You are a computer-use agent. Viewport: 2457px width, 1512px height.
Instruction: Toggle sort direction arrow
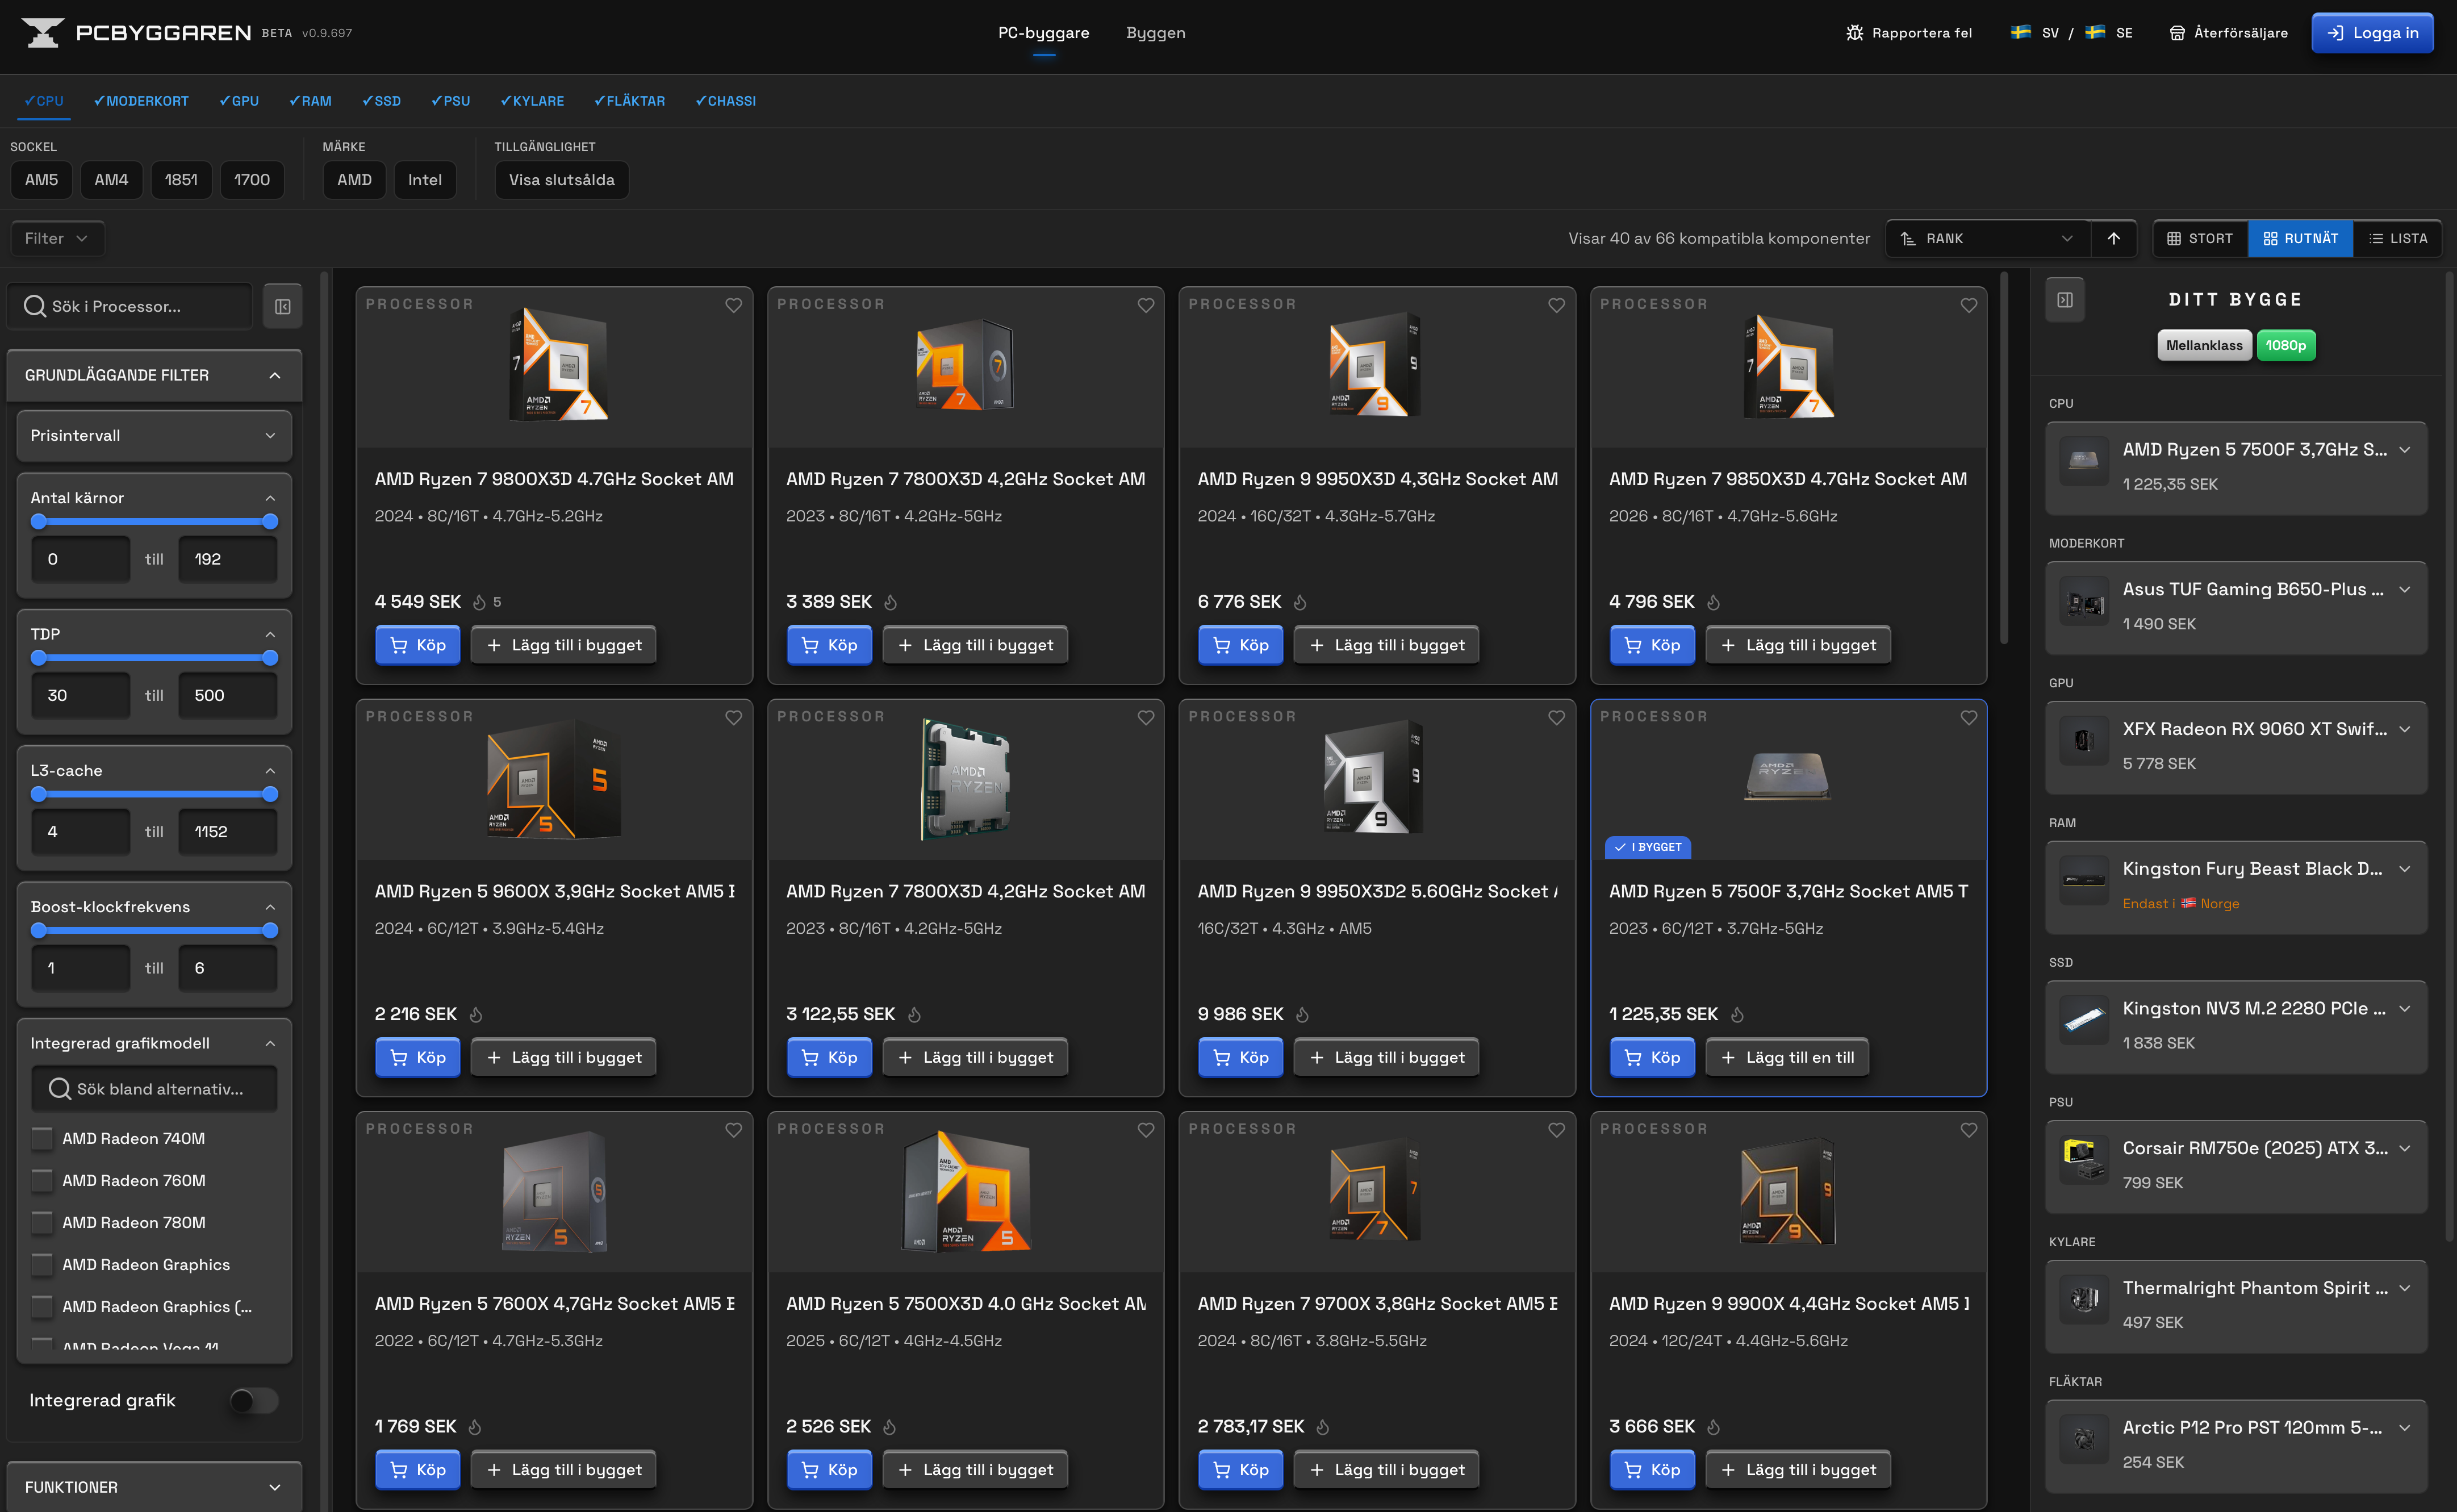[2114, 239]
